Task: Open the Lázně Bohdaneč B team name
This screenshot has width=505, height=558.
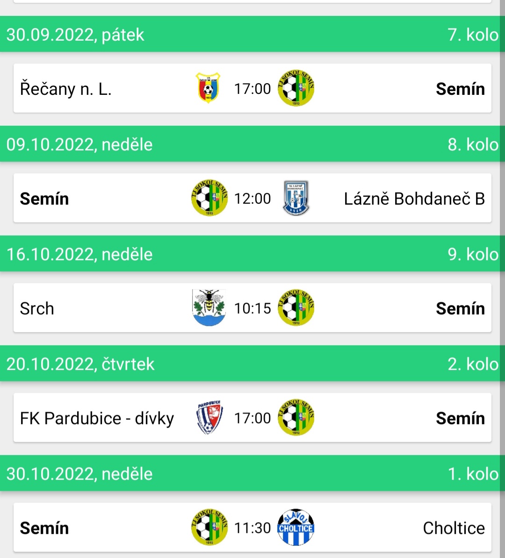Action: (414, 199)
